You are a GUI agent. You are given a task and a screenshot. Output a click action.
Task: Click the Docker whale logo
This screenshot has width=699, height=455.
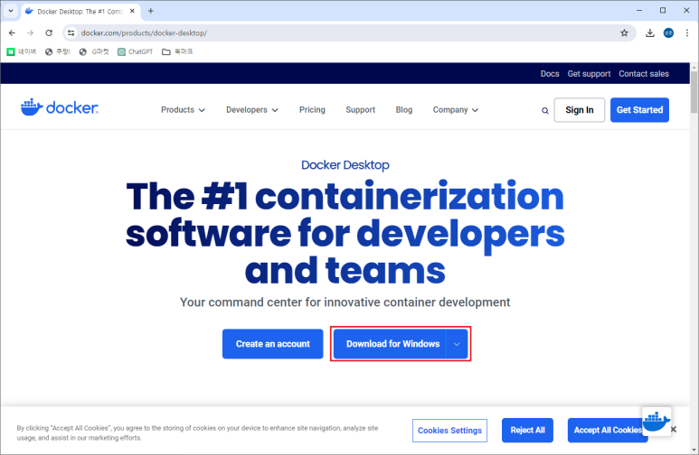pos(60,107)
